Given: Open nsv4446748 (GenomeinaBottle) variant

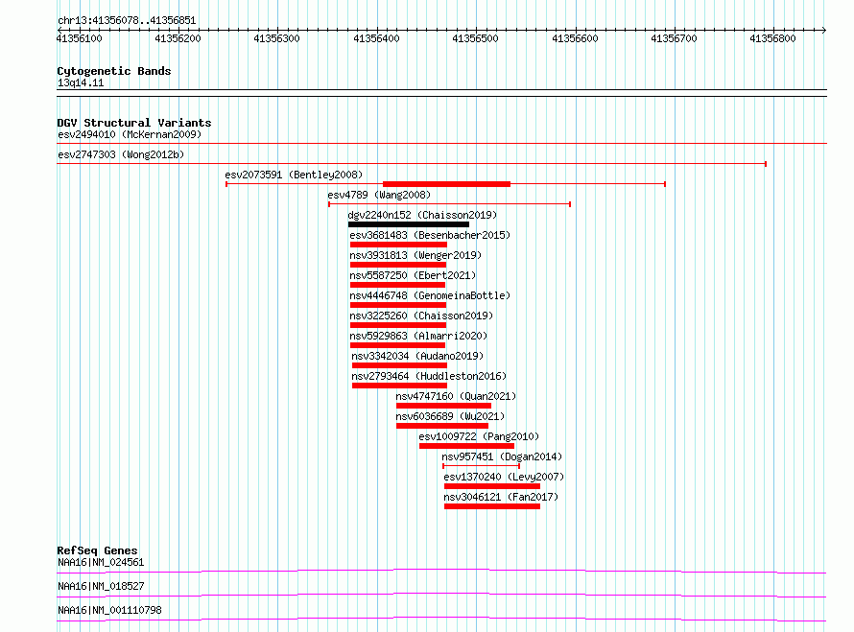Looking at the screenshot, I should [x=430, y=295].
